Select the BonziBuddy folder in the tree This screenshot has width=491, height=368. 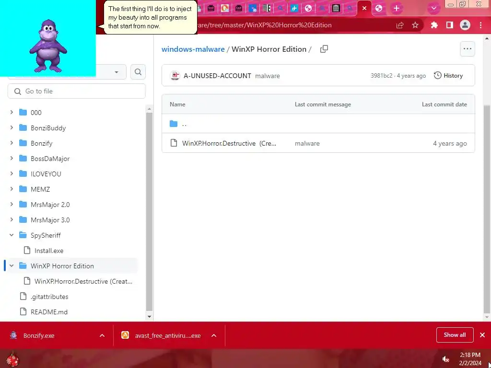tap(48, 127)
